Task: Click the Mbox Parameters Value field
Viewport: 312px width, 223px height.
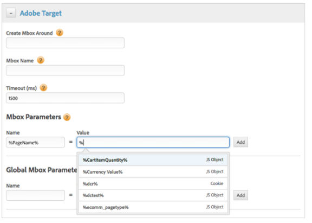Action: coord(153,142)
